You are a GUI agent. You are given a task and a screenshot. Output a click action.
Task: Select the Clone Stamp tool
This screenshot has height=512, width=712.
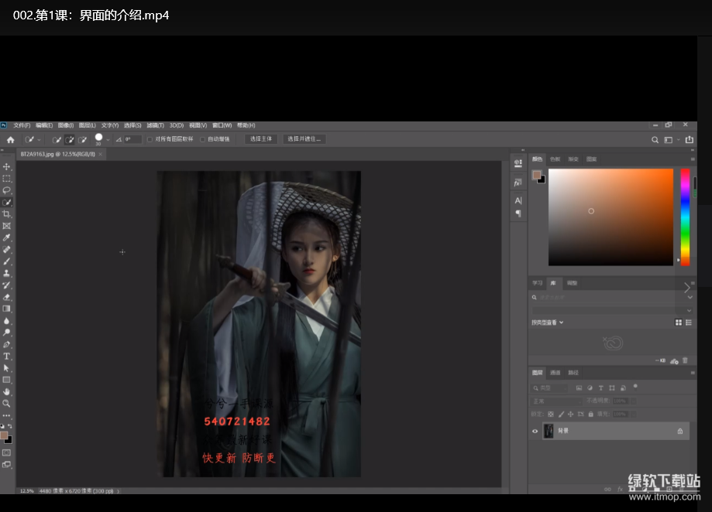[x=6, y=273]
